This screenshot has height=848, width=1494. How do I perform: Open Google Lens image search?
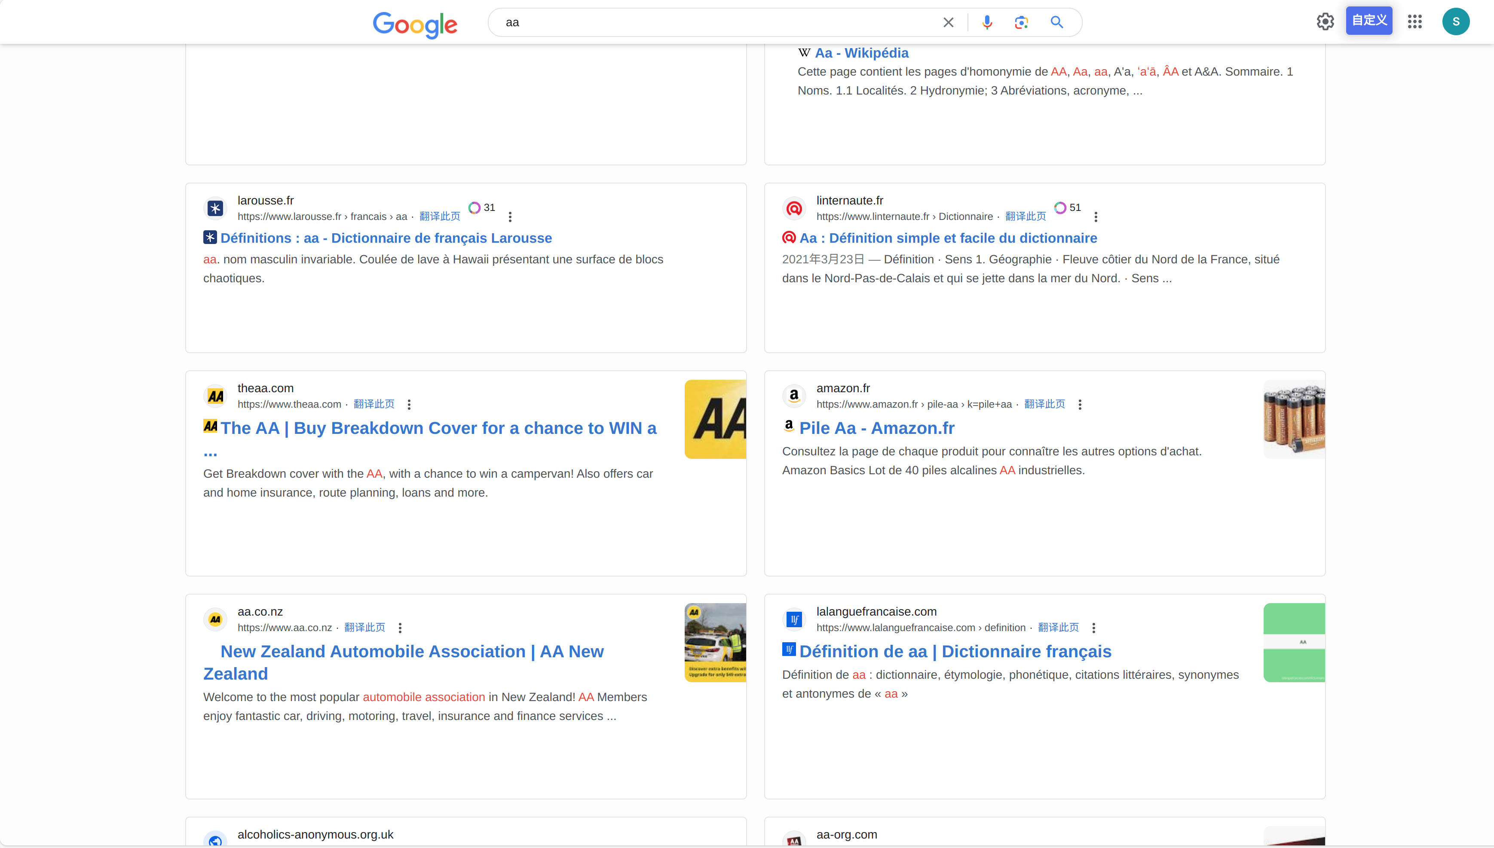click(x=1021, y=21)
